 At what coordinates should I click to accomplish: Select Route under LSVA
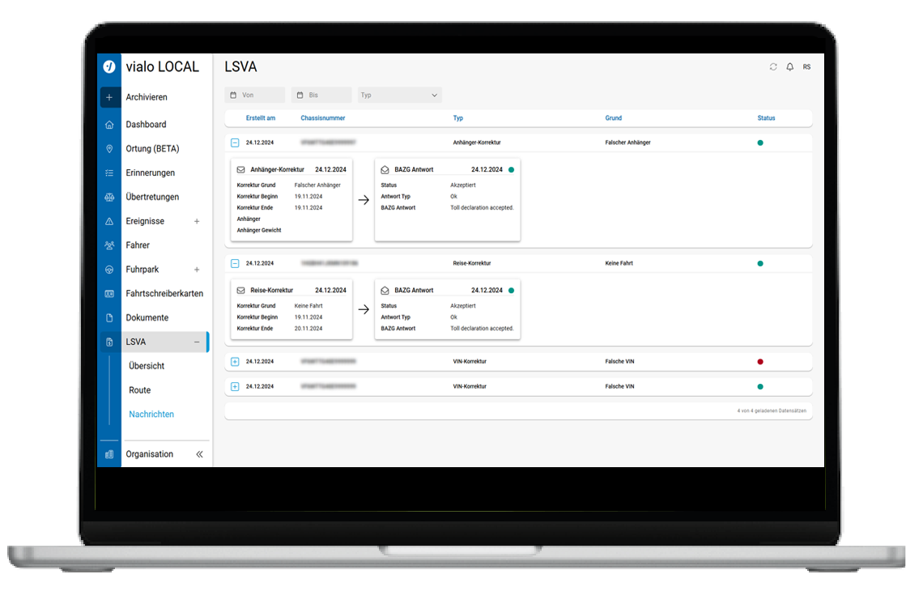[140, 390]
